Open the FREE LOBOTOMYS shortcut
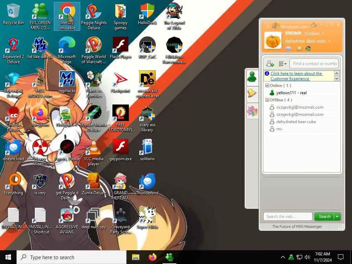The width and height of the screenshot is (352, 264). coord(121,119)
